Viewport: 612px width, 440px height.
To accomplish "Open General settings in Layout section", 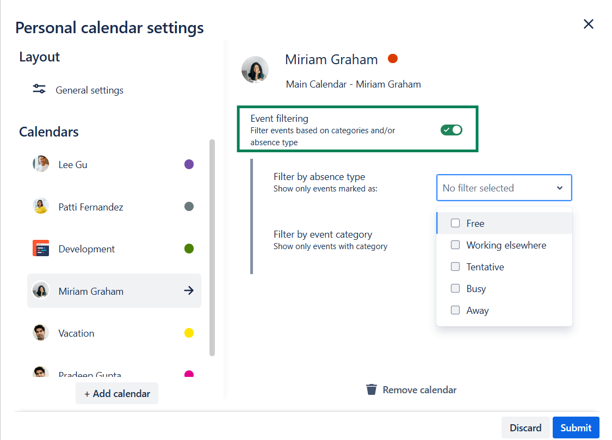I will 89,90.
